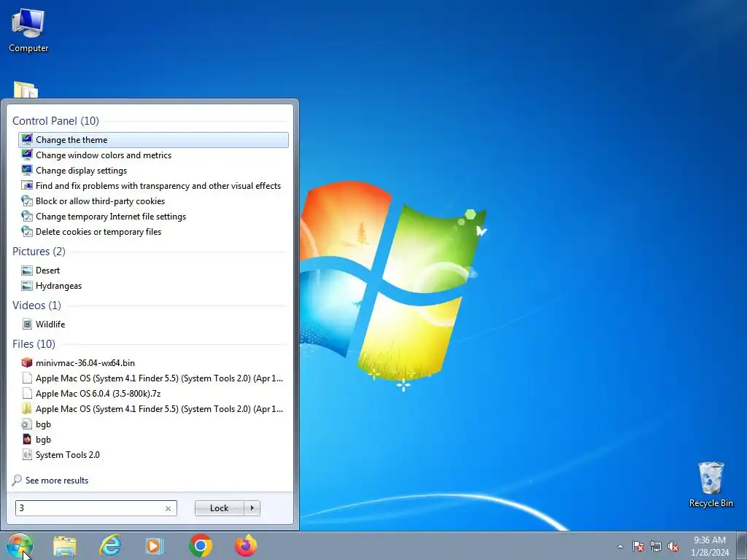Screen dimensions: 747x560
Task: Click the transparency troubleshooter icon
Action: tap(27, 186)
